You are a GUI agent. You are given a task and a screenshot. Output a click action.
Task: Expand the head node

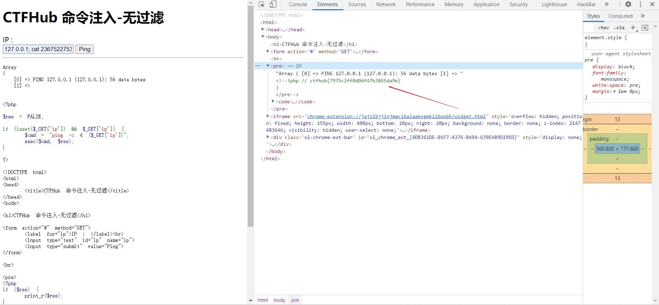pos(263,30)
